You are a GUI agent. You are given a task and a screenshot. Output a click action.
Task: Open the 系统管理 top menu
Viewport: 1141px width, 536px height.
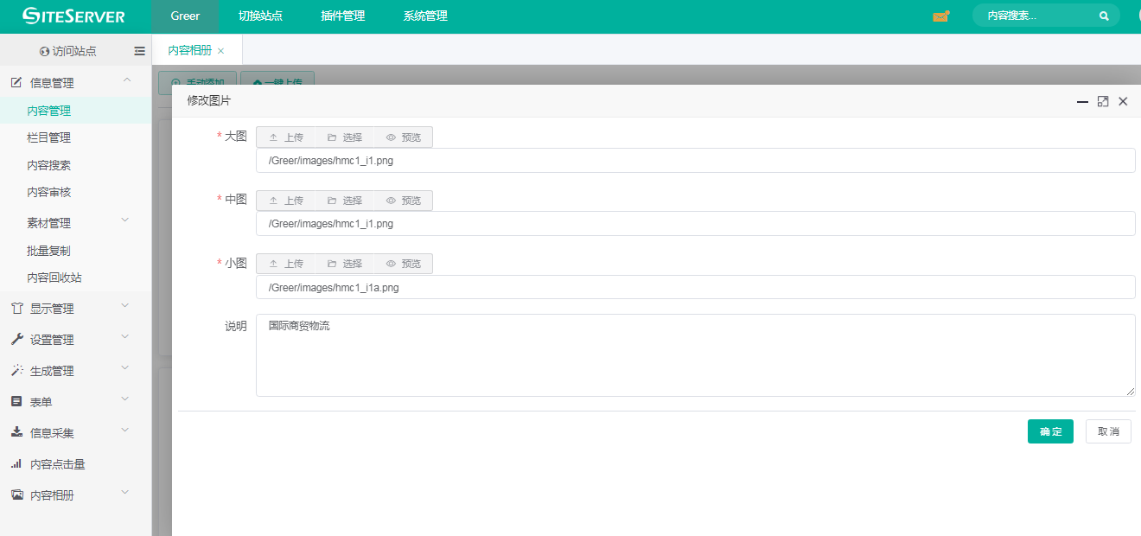coord(425,16)
